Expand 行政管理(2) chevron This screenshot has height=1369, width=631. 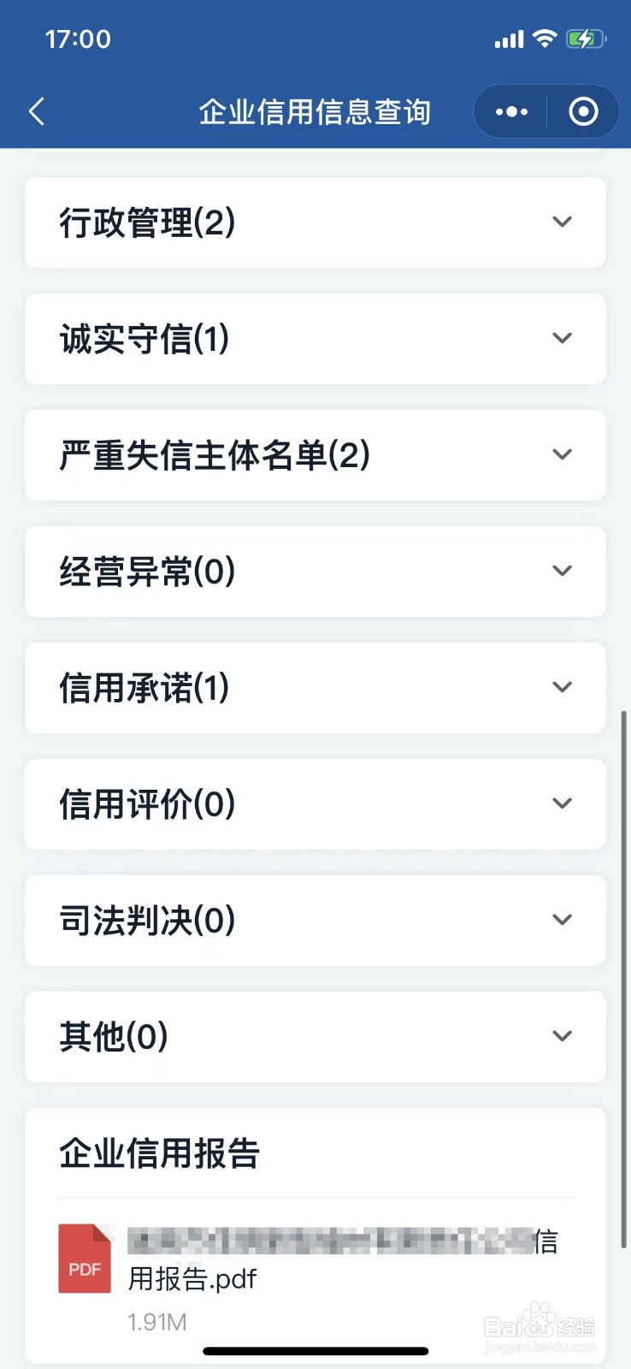coord(562,222)
